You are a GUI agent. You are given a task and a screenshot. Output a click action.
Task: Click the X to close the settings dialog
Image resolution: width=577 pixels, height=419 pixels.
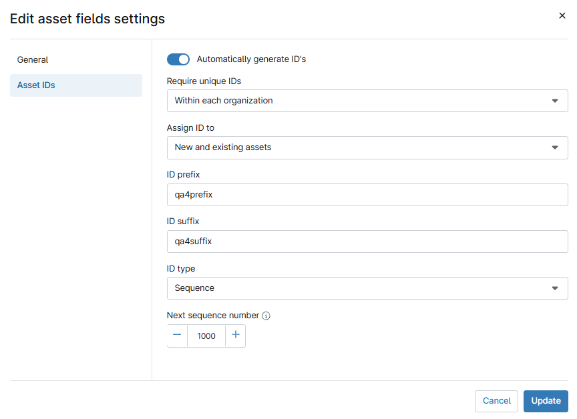pos(562,15)
